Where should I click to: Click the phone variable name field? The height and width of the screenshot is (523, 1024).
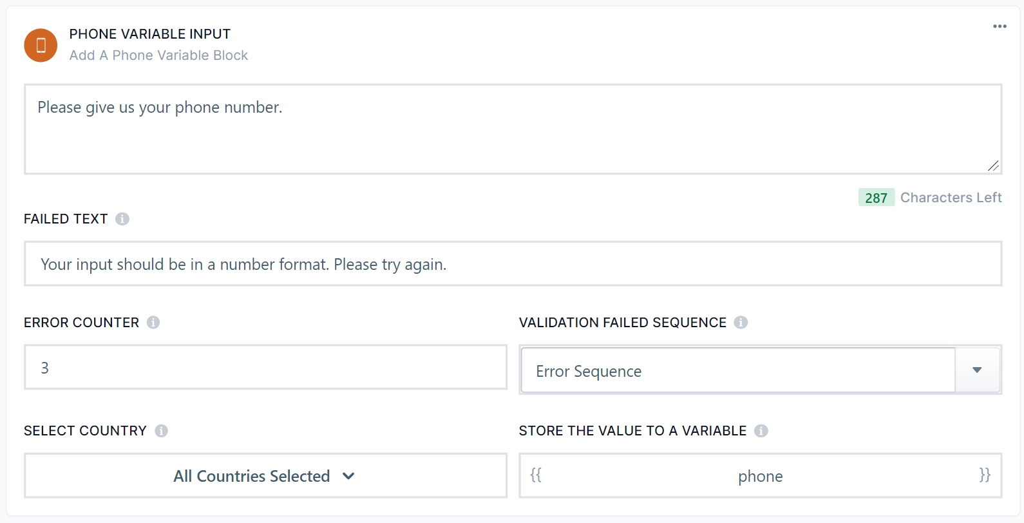click(760, 476)
